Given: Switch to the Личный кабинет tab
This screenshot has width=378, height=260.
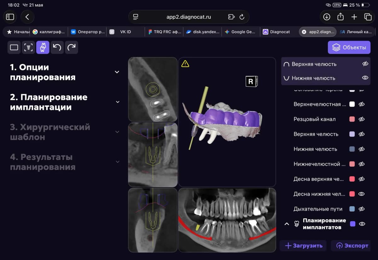Looking at the screenshot, I should (x=356, y=32).
